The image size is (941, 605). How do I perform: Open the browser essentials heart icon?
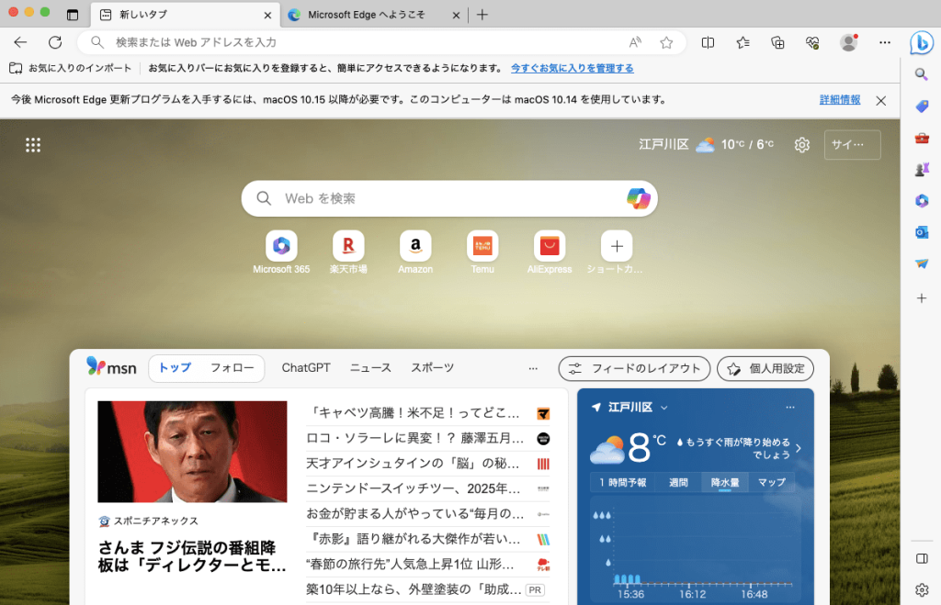[x=812, y=42]
